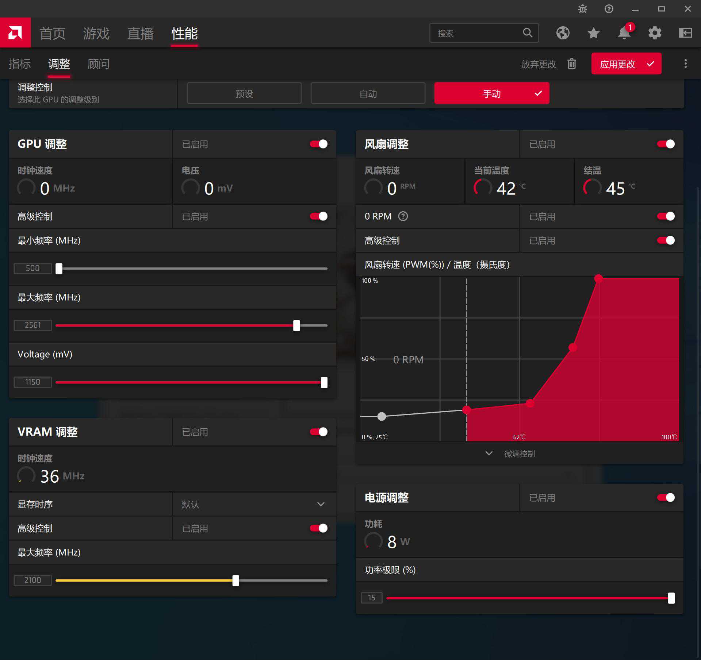This screenshot has width=701, height=660.
Task: Open settings gear icon
Action: coord(655,33)
